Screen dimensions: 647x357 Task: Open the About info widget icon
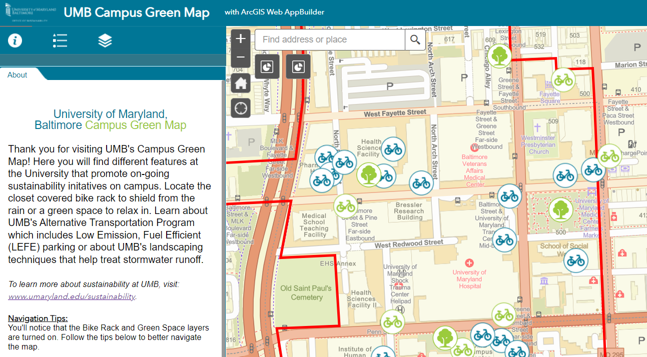tap(15, 40)
